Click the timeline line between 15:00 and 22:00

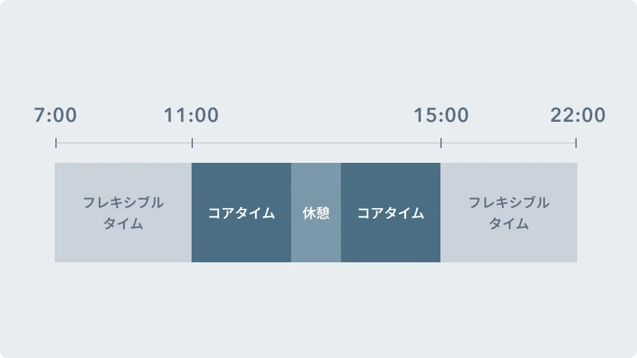[509, 143]
